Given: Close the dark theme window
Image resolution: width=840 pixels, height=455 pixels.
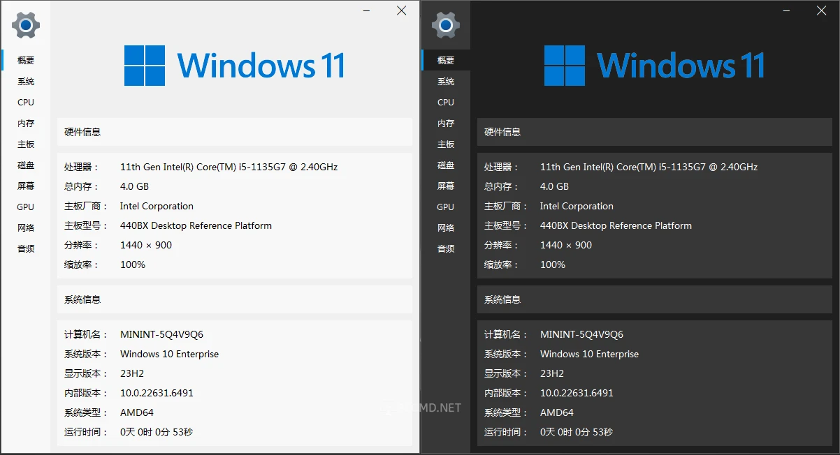Looking at the screenshot, I should 822,10.
